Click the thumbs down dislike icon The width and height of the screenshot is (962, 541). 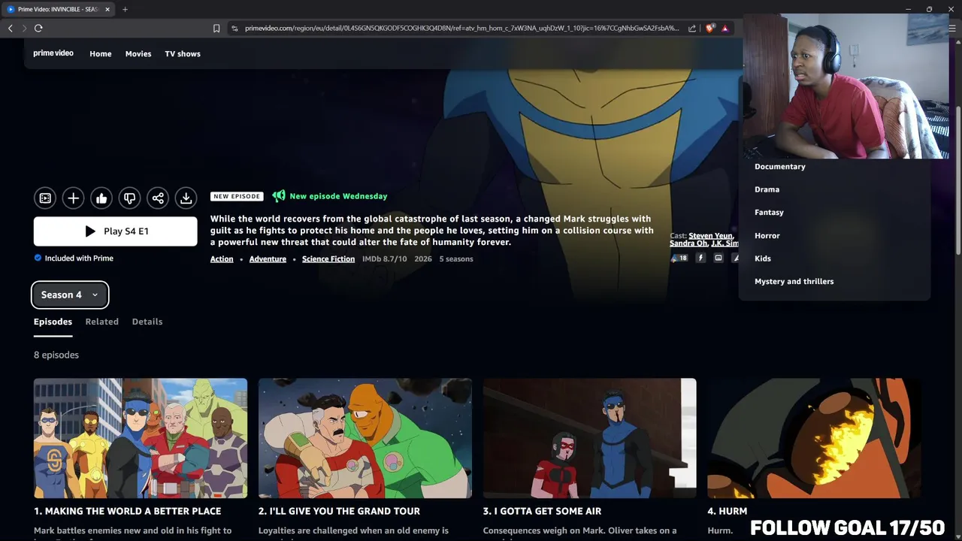tap(129, 198)
